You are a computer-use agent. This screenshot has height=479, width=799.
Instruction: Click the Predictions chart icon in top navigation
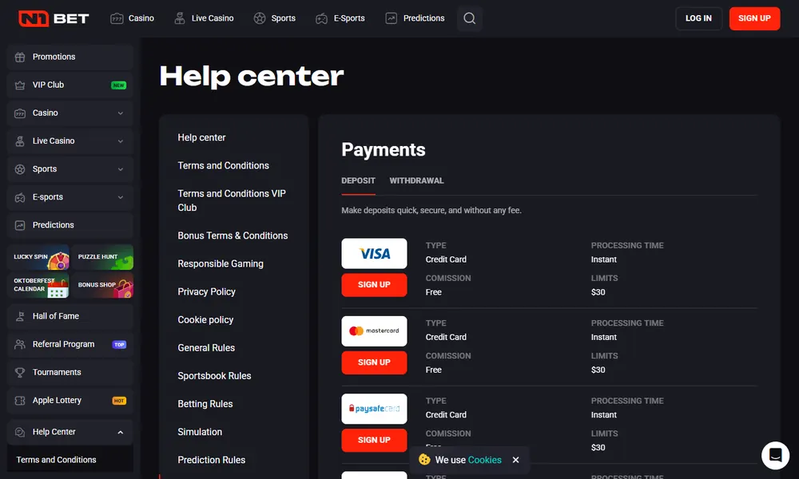tap(391, 18)
